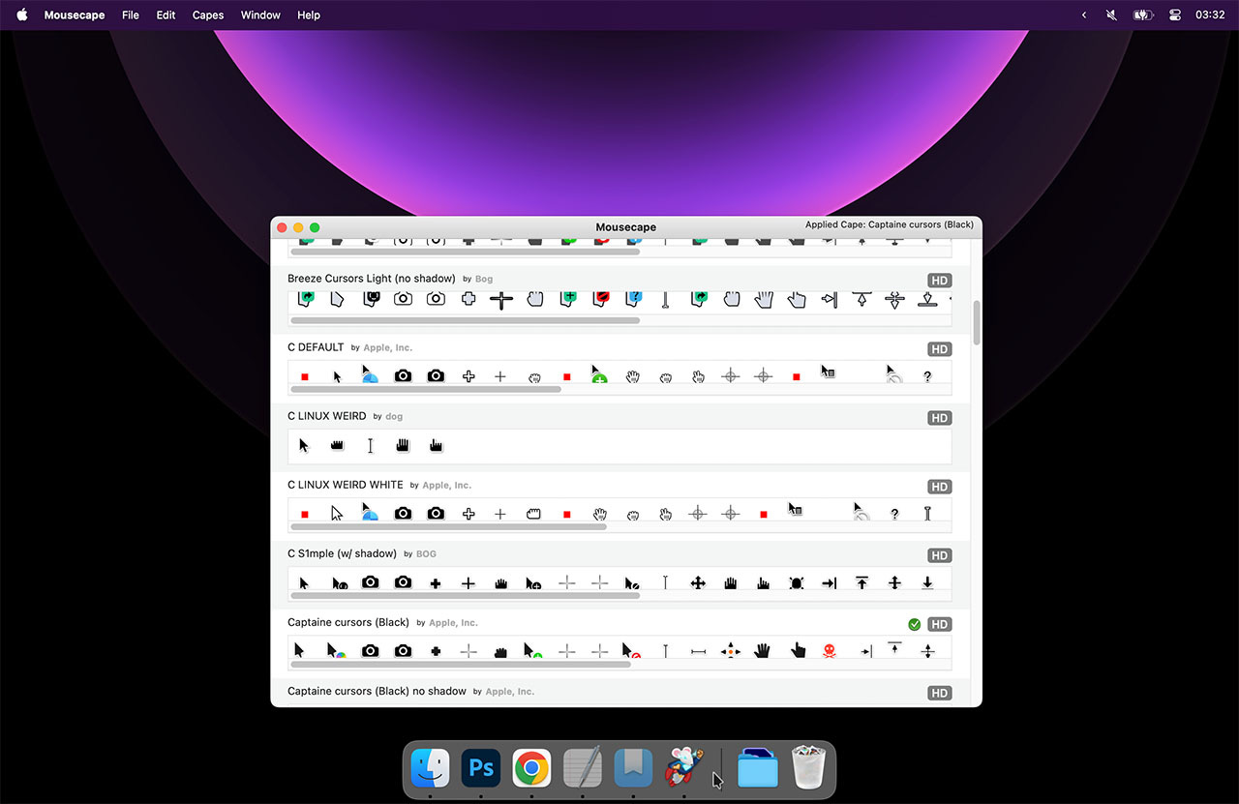This screenshot has width=1239, height=804.
Task: Click the colorful move cursor in Captaine cursors (Black)
Action: [x=730, y=651]
